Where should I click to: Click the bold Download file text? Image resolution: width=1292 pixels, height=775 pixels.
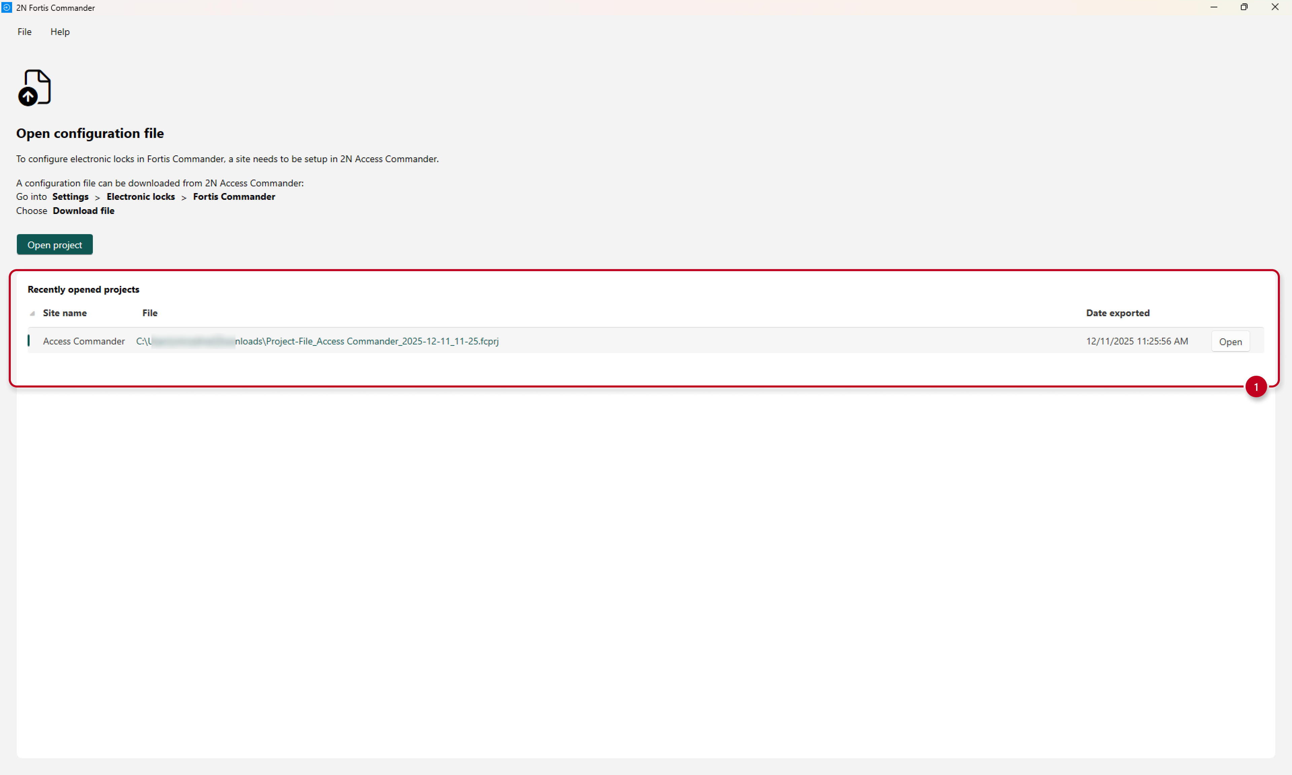click(83, 211)
